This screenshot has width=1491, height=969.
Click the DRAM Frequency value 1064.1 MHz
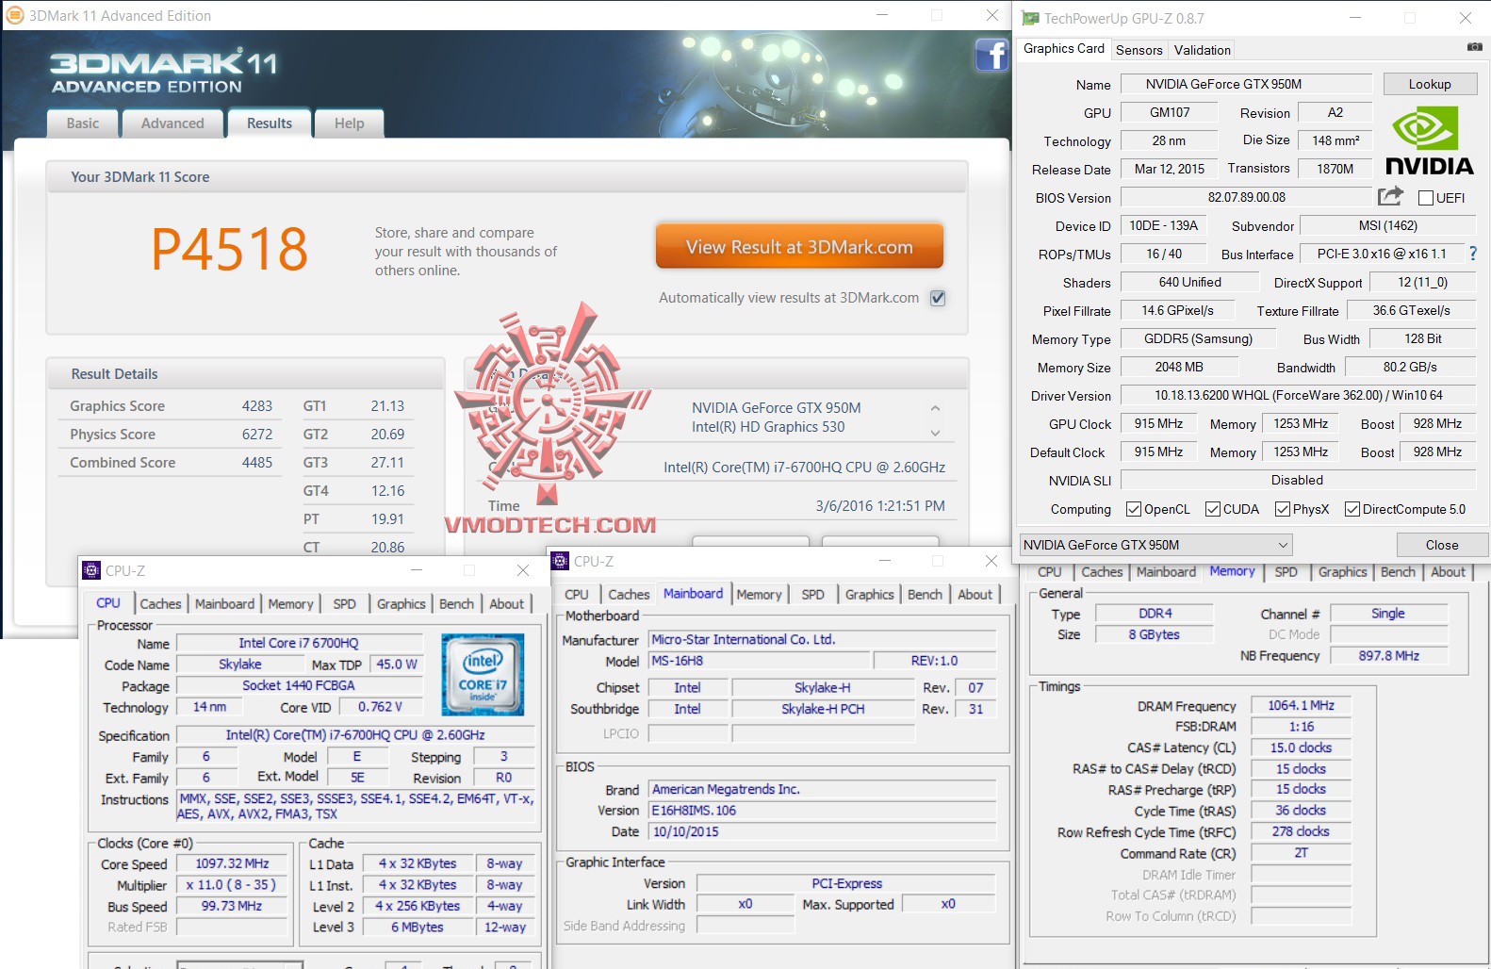tap(1301, 705)
